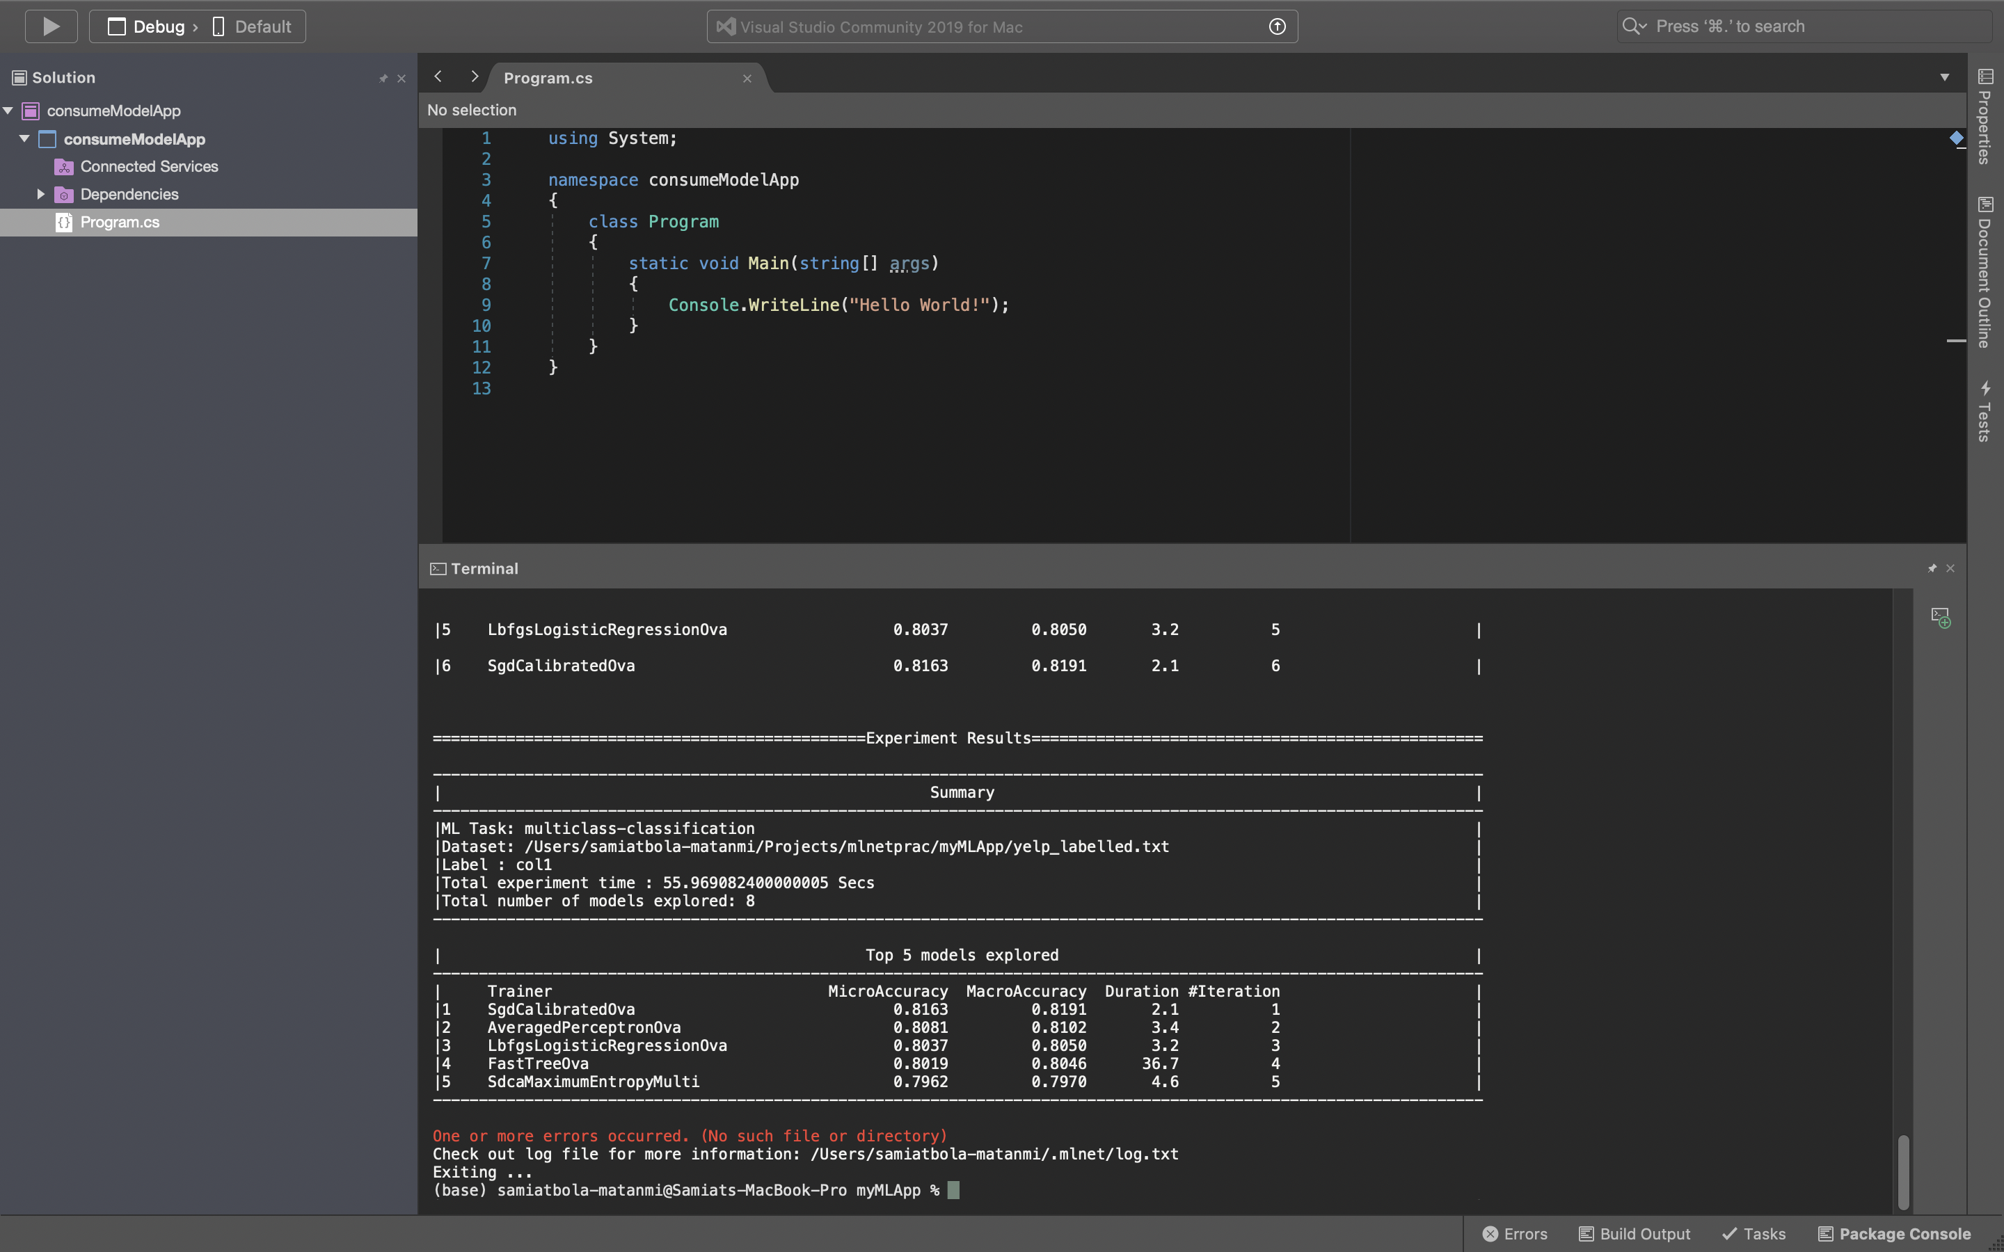
Task: Select the Program.cs editor tab
Action: (548, 78)
